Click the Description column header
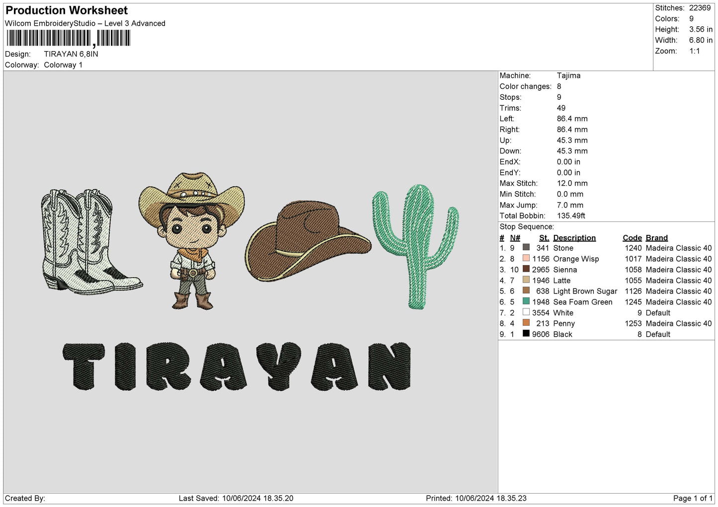718x507 pixels. pyautogui.click(x=574, y=238)
